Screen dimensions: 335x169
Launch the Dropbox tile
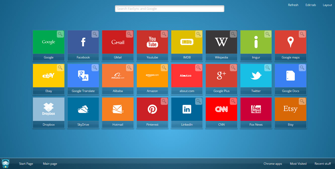(x=49, y=110)
